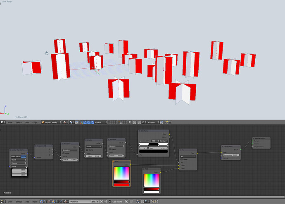Select the texture nodes tree type icon
The width and height of the screenshot is (285, 204).
[48, 202]
